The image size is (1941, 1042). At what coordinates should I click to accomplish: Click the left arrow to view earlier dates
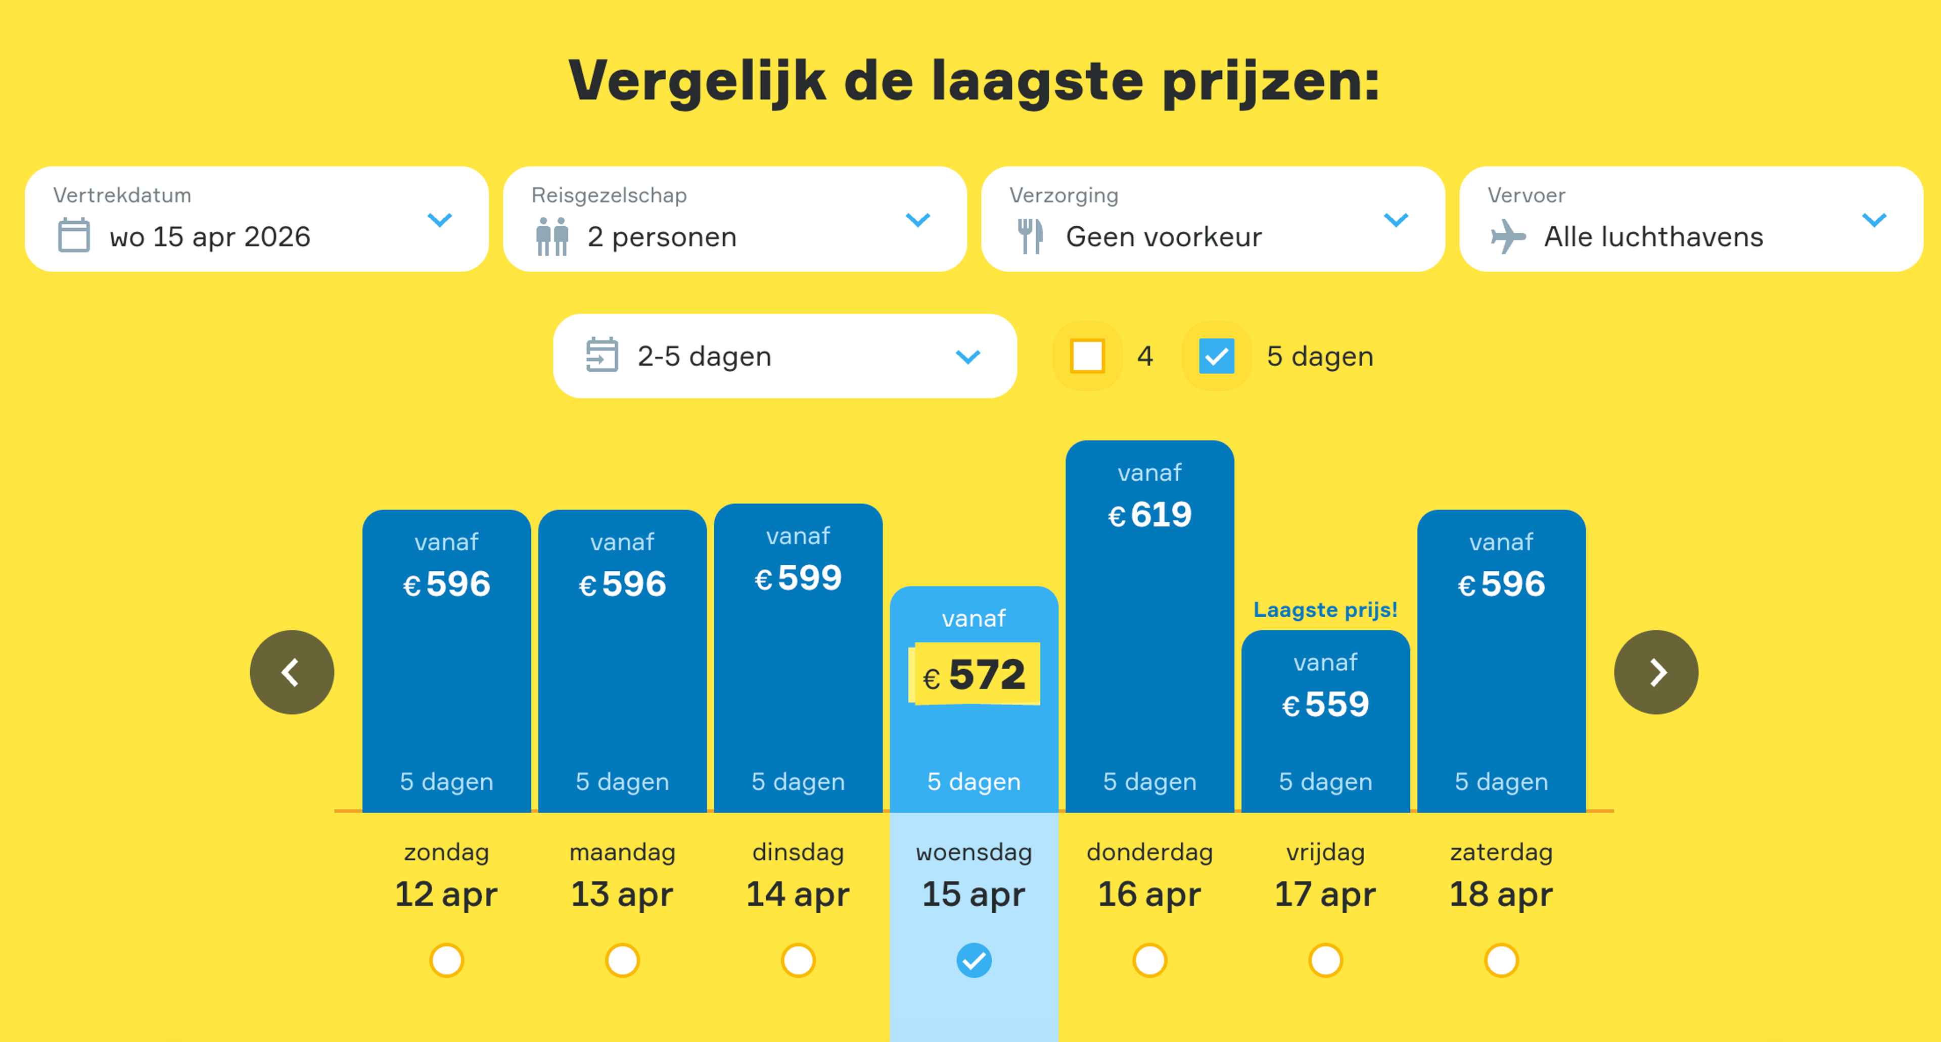click(x=292, y=672)
